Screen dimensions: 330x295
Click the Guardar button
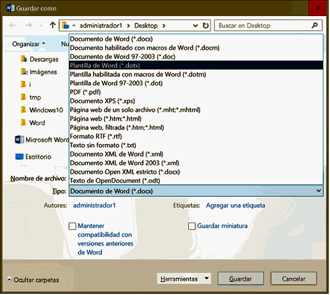pos(240,278)
